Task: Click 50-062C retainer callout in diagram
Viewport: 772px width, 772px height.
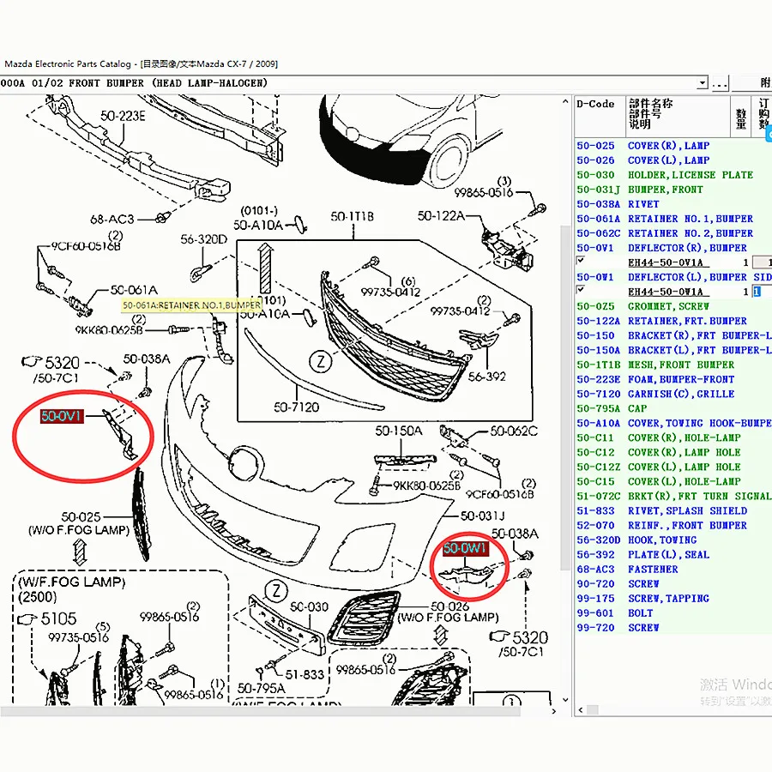Action: 514,431
